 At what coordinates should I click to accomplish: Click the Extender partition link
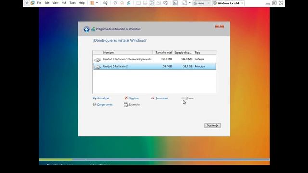[132, 105]
